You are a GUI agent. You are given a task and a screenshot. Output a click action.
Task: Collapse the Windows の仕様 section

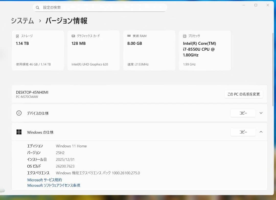coord(261,132)
